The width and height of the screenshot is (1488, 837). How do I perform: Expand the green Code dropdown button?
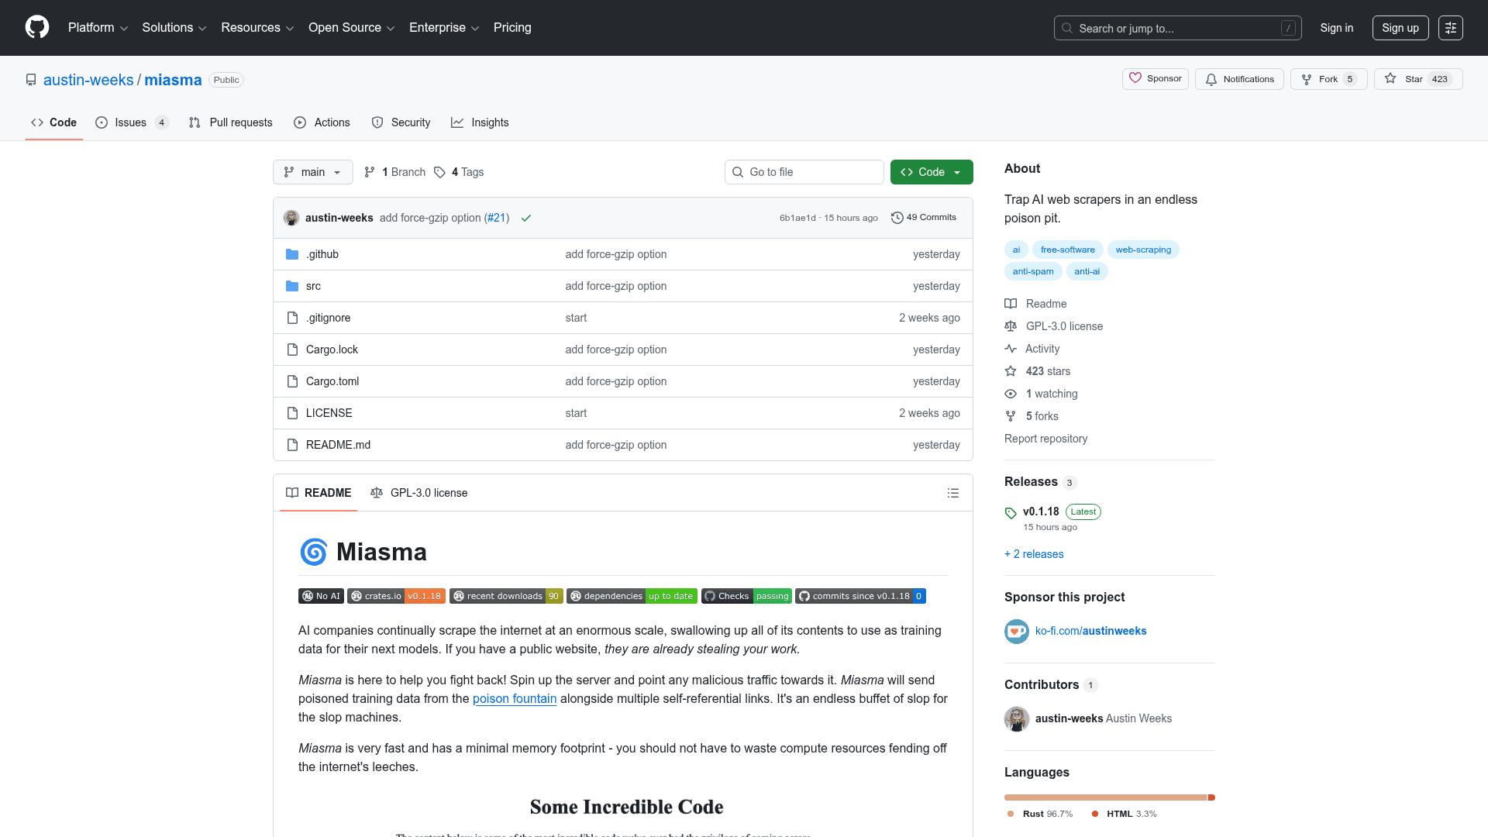click(x=931, y=172)
